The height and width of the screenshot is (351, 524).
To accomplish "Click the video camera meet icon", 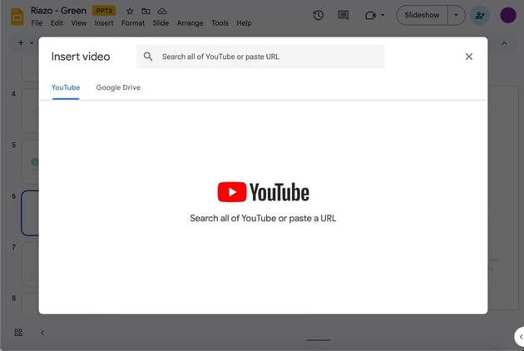I will [371, 15].
